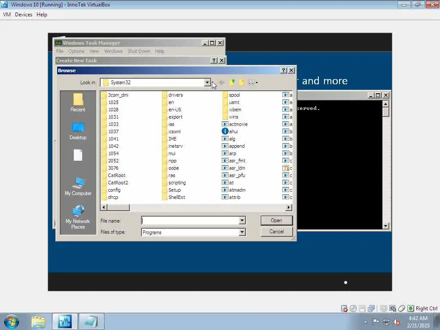Select the spool folder
The height and width of the screenshot is (330, 440).
[231, 95]
